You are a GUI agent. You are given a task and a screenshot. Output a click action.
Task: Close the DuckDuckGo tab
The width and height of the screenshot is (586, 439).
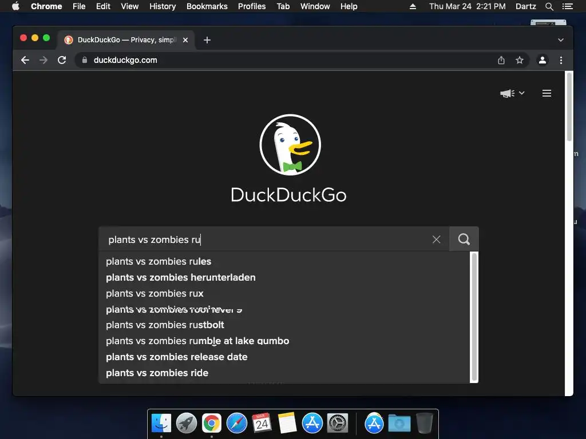185,40
